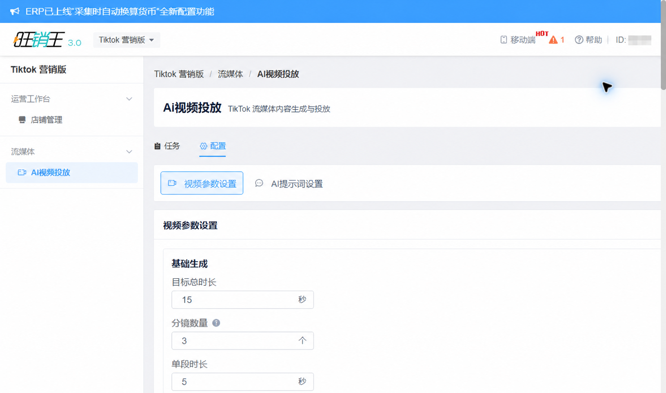Click the 视频参数设置 panel heading
This screenshot has width=666, height=393.
coord(190,225)
